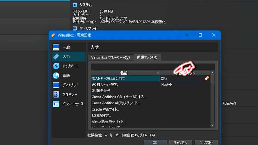Screen dimensions: 258x145
Task: Click the eraser icon beside ホストキーの組み合わせ shortcut
Action: coord(207,78)
